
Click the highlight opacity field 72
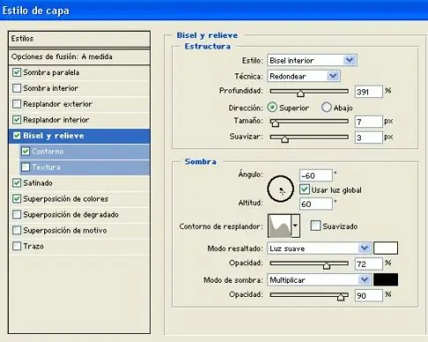coord(369,264)
